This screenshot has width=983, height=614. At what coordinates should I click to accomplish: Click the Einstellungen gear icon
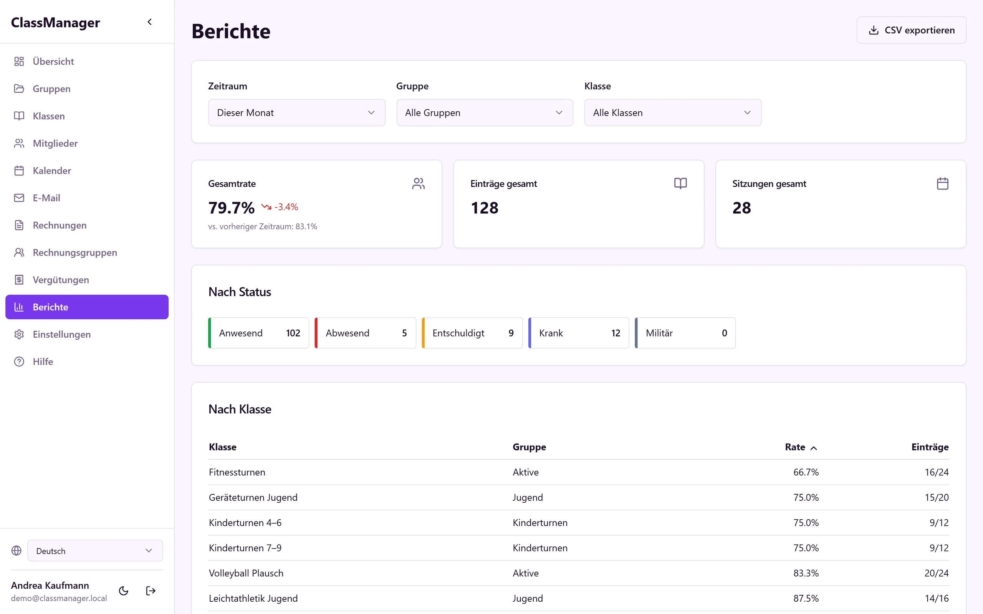[x=19, y=334]
